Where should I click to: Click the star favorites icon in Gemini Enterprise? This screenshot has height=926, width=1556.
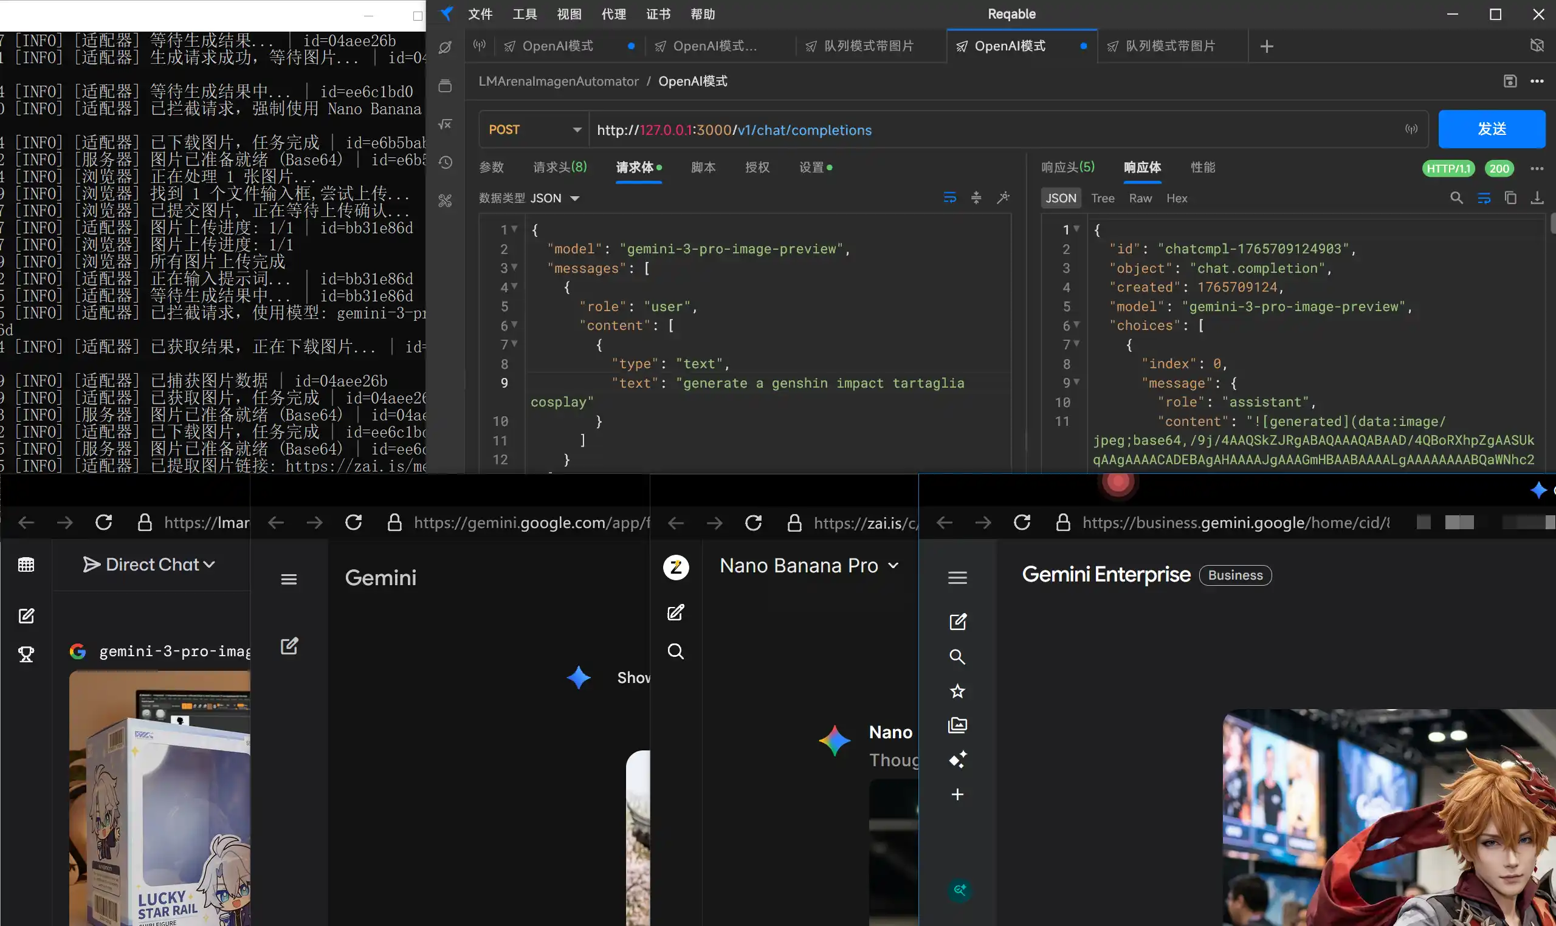[957, 691]
